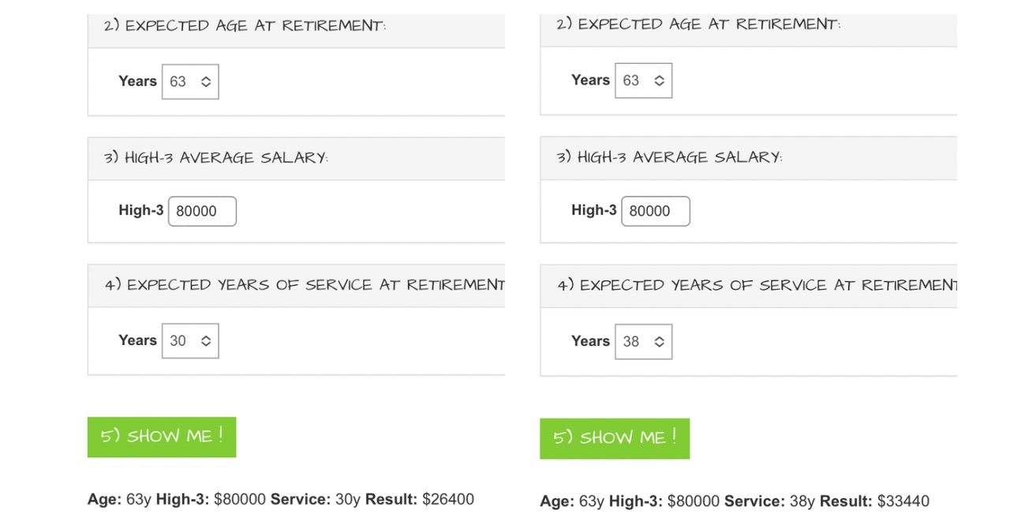The width and height of the screenshot is (1010, 529).
Task: Open retirement age dropdown in the 30-year calculator
Action: click(x=190, y=81)
